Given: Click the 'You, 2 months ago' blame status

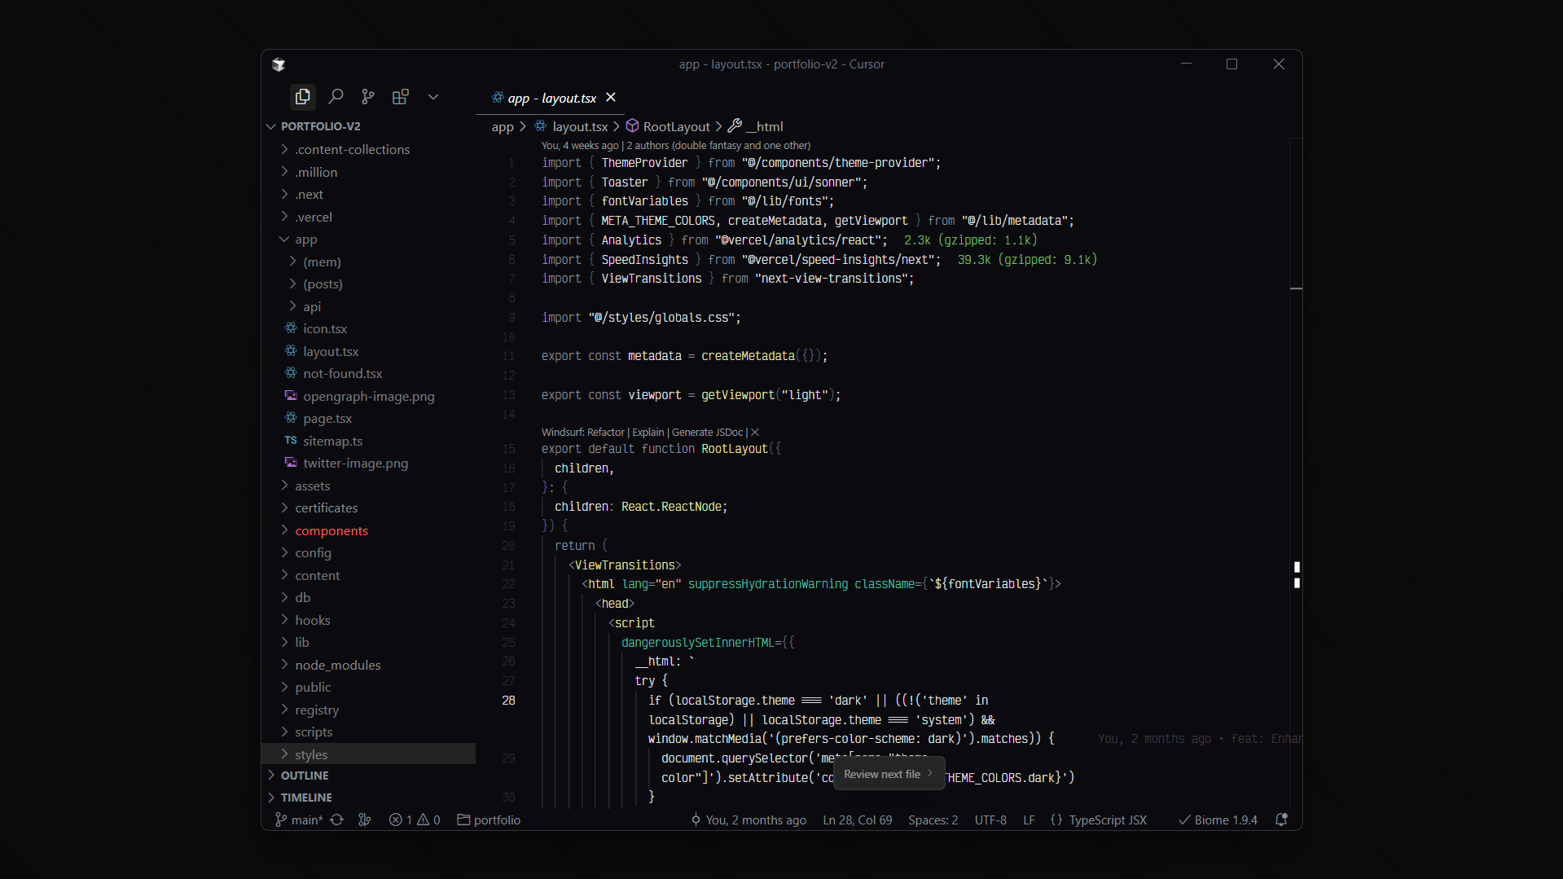Looking at the screenshot, I should coord(749,820).
